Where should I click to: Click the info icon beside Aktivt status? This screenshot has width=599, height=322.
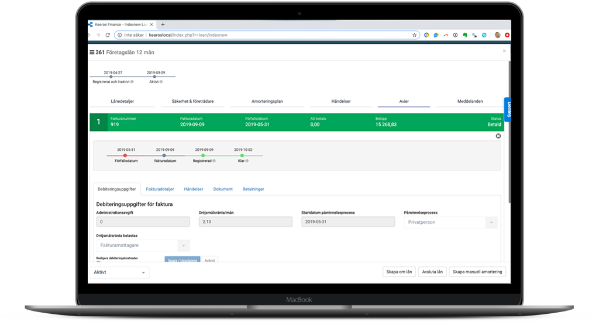point(161,82)
